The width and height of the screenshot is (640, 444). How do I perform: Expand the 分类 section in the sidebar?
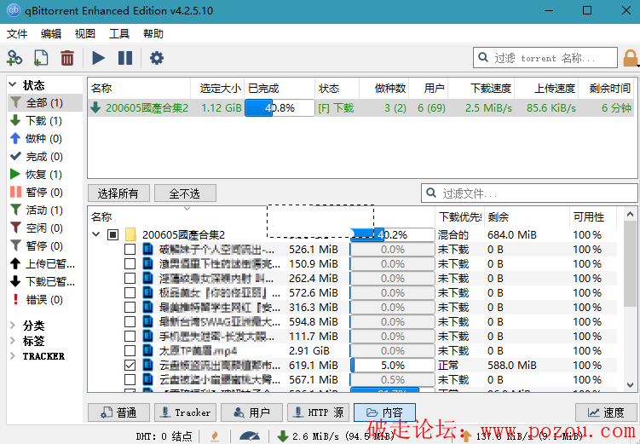point(13,326)
